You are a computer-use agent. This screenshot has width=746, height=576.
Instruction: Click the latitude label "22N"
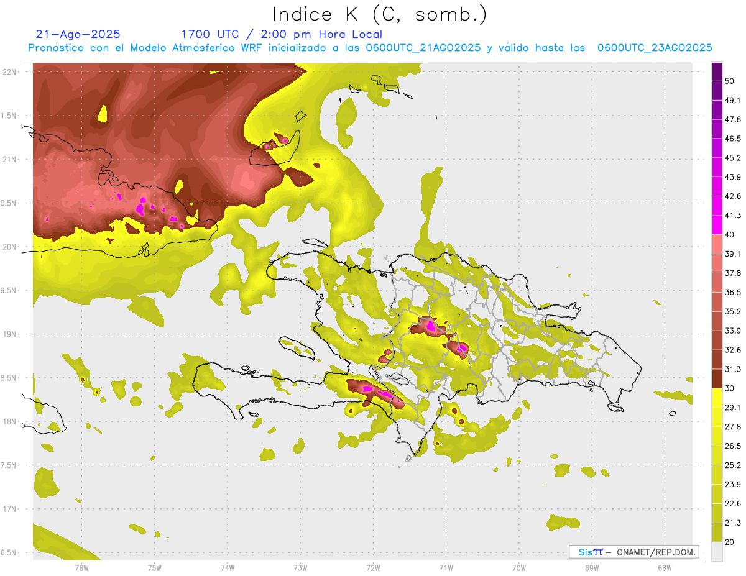(10, 72)
